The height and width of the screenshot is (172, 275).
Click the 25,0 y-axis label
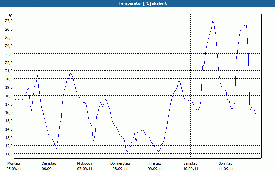click(x=9, y=37)
